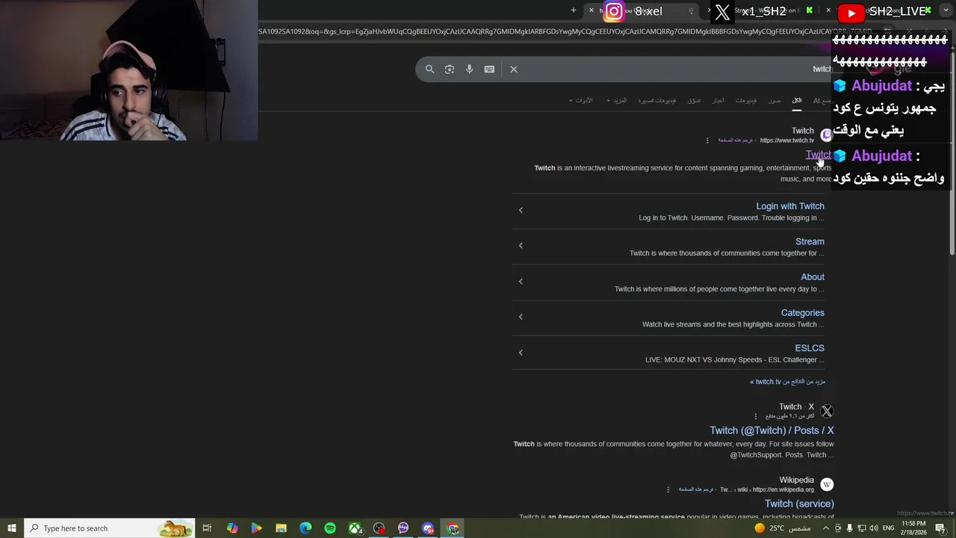
Task: Open a new browser tab with plus icon
Action: [574, 10]
